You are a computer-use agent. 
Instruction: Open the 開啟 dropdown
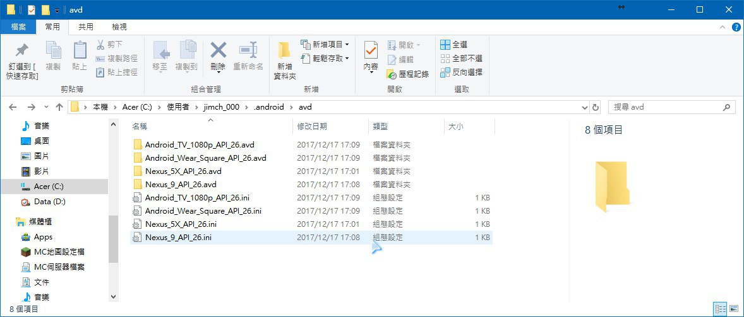point(404,45)
